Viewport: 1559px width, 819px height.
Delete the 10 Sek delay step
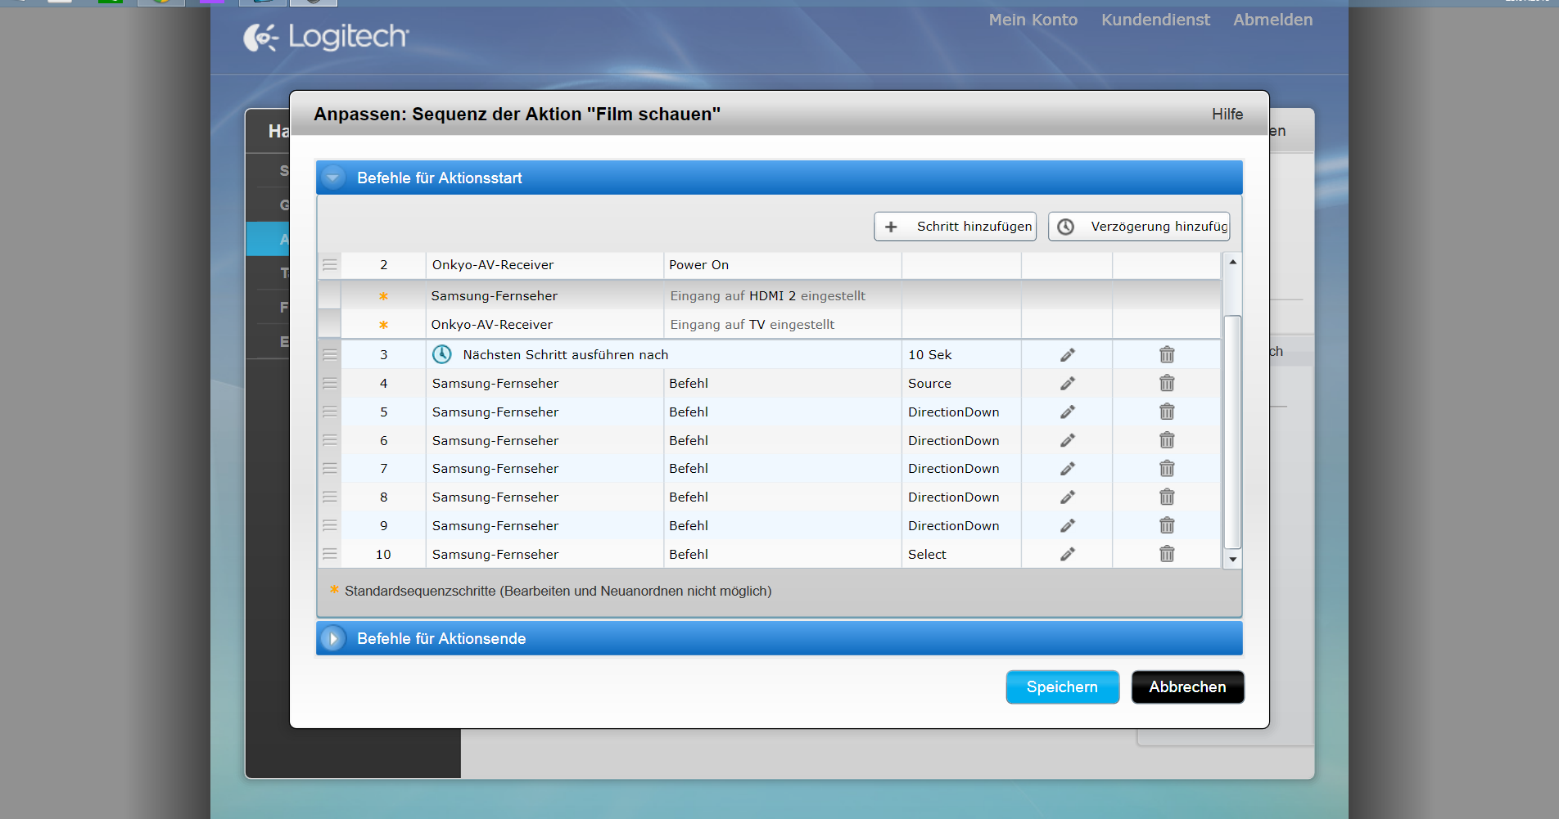point(1167,355)
